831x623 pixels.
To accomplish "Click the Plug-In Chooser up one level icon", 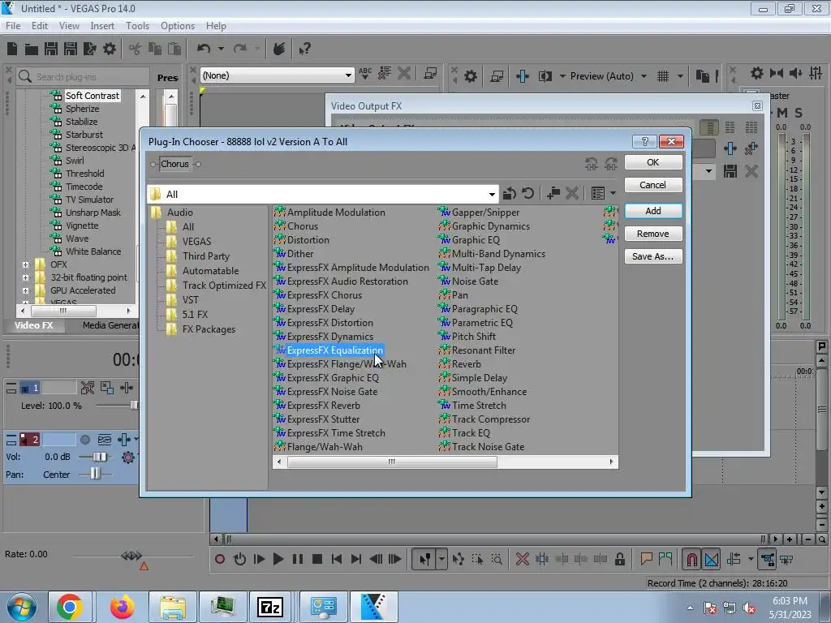I will point(510,193).
